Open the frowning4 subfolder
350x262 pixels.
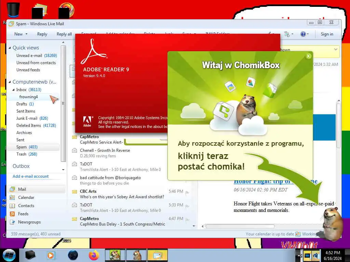[x=29, y=97]
